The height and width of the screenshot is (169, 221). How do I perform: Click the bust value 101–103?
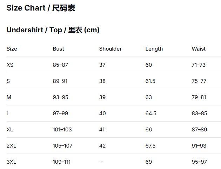point(62,130)
